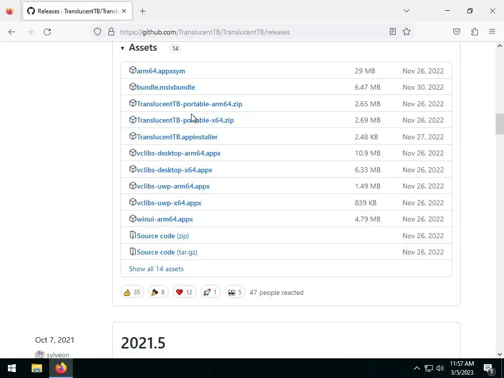Reload the page with the refresh icon
The height and width of the screenshot is (378, 504).
pos(47,32)
